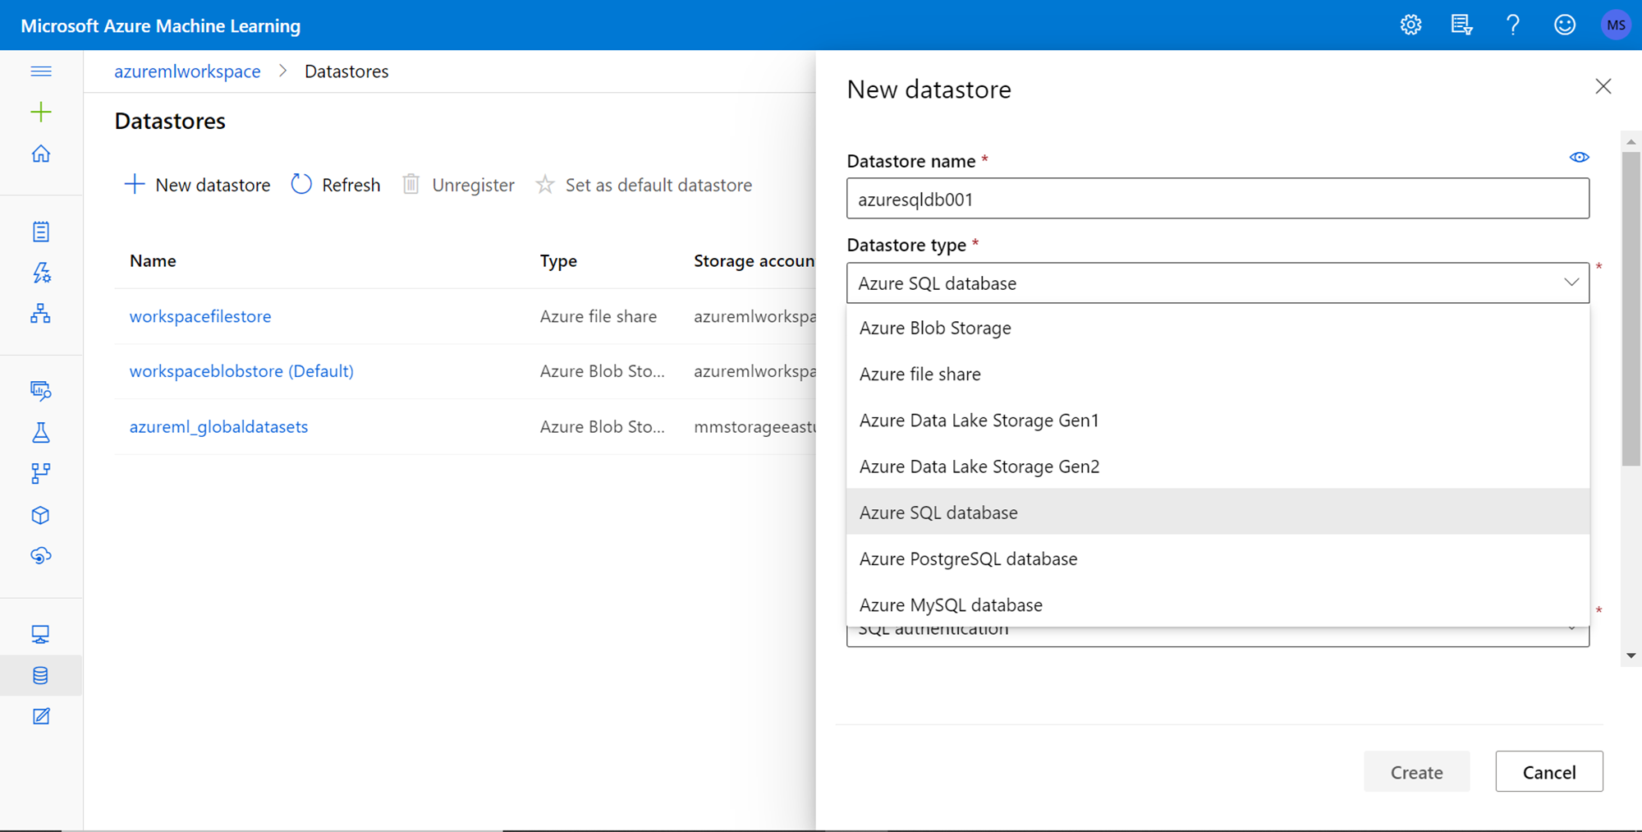Click the azuremlworkspace breadcrumb link
Viewport: 1642px width, 832px height.
click(187, 71)
